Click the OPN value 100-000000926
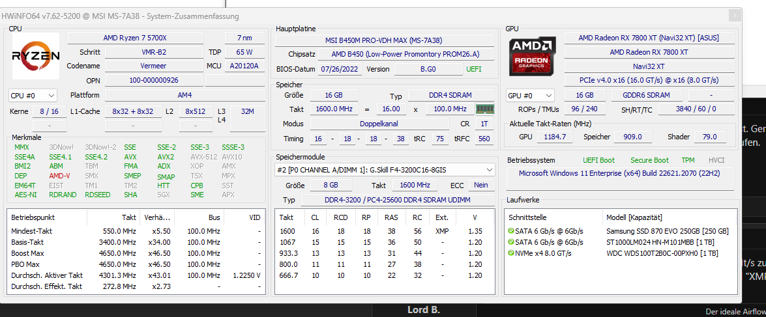Screen dimensions: 766x317 (155, 80)
